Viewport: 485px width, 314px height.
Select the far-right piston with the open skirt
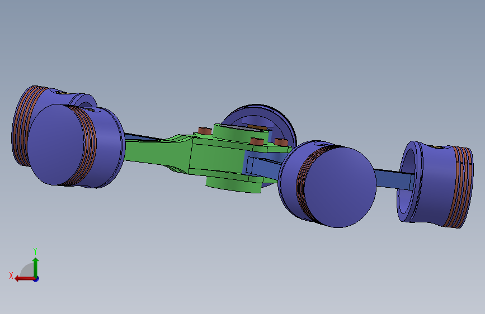[x=435, y=185]
